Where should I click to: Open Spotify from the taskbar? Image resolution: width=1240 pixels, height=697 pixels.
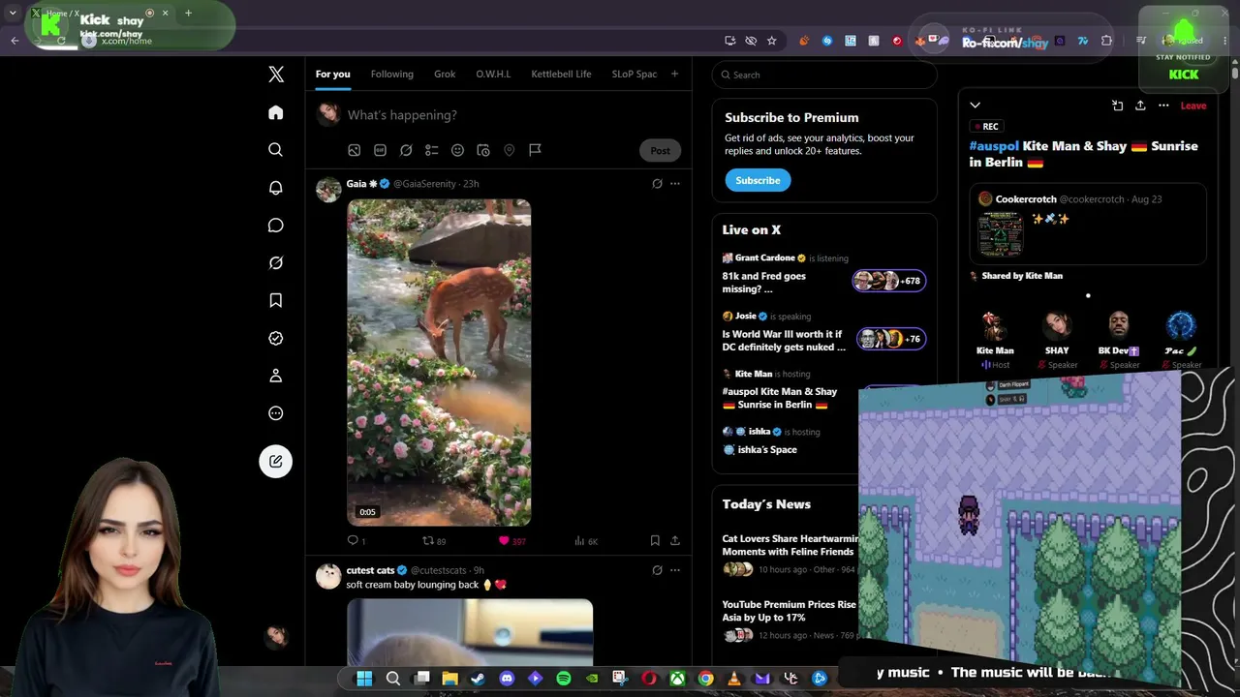tap(564, 679)
